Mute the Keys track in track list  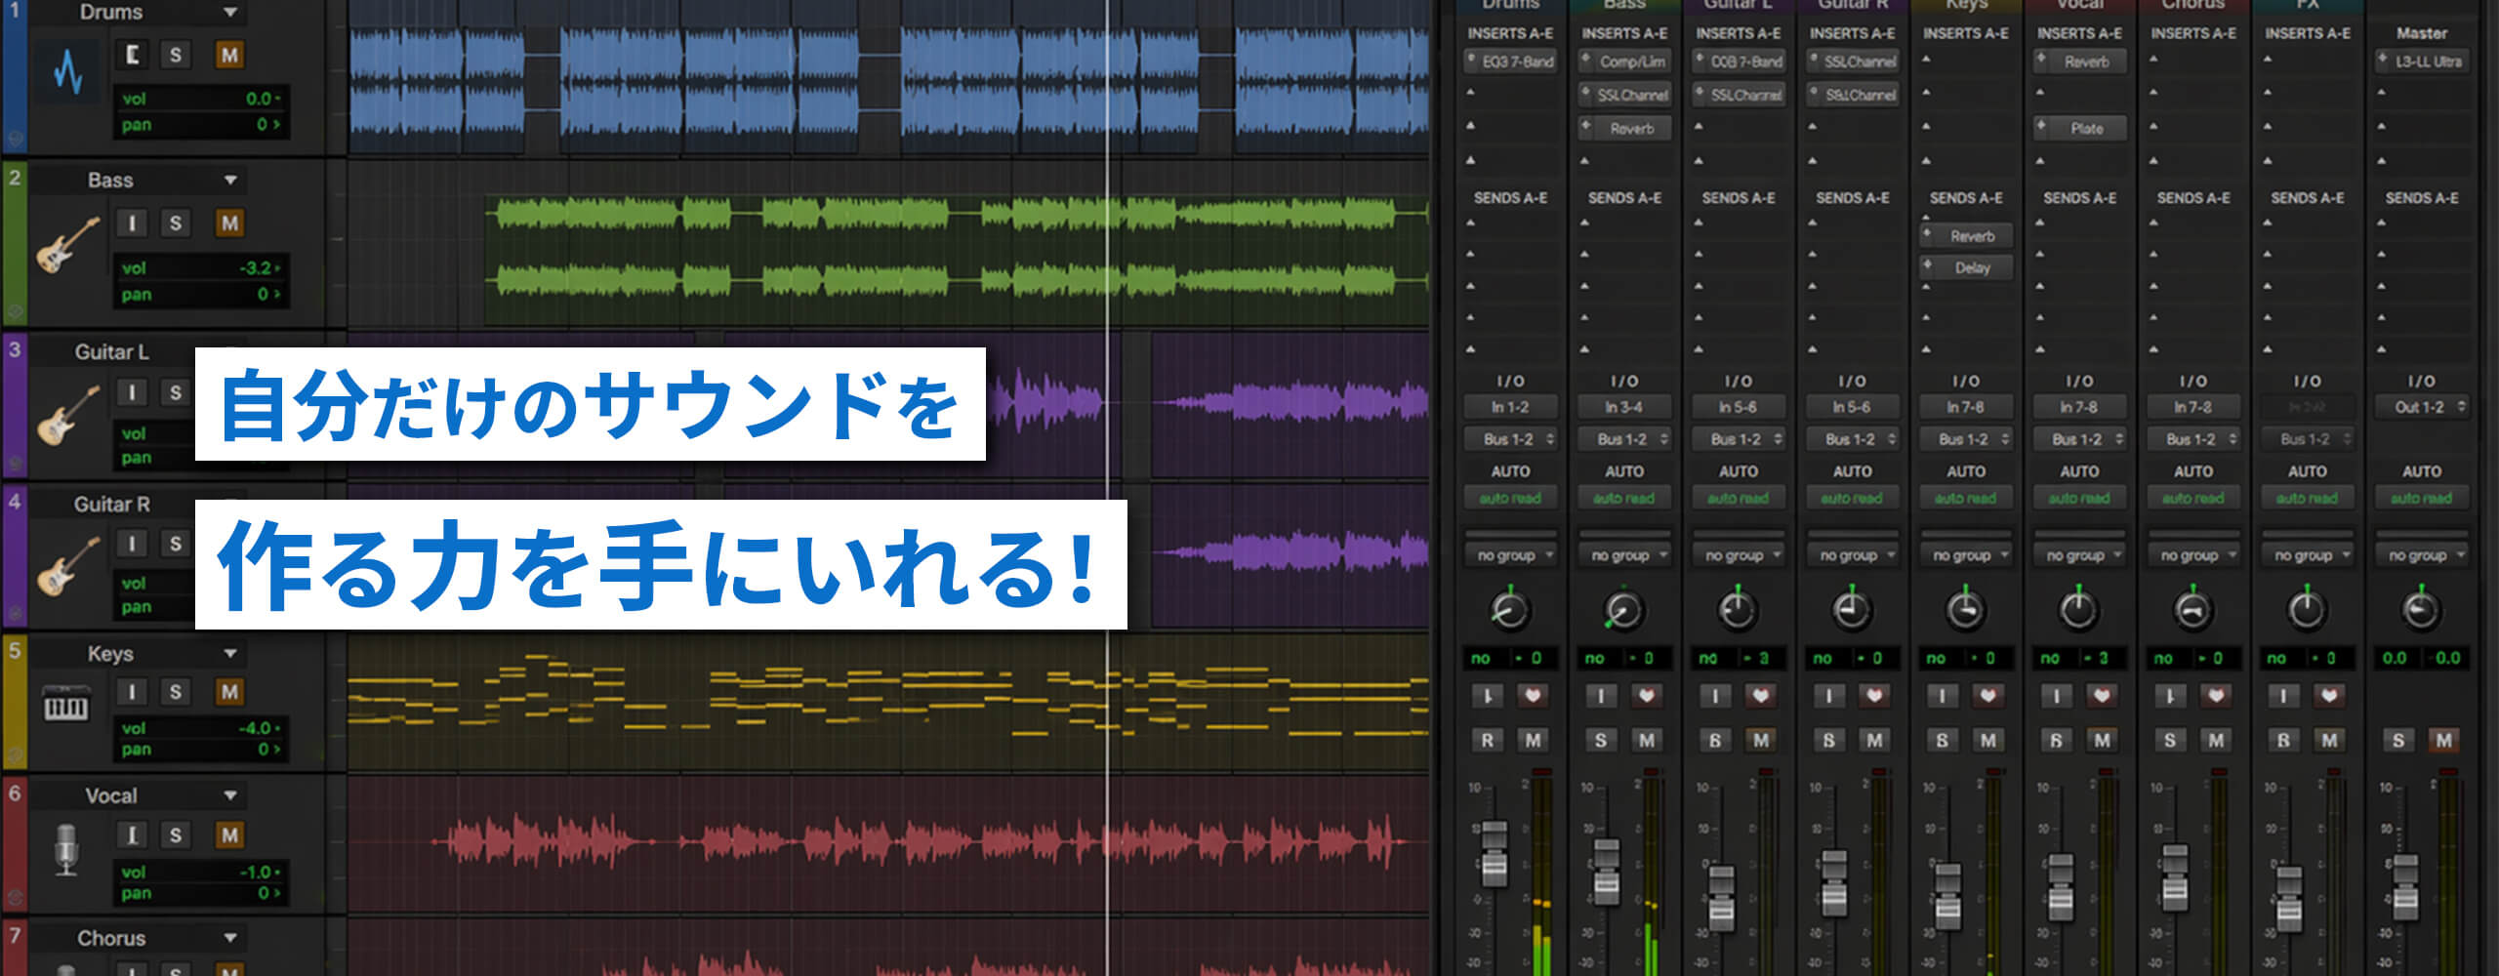pyautogui.click(x=229, y=692)
